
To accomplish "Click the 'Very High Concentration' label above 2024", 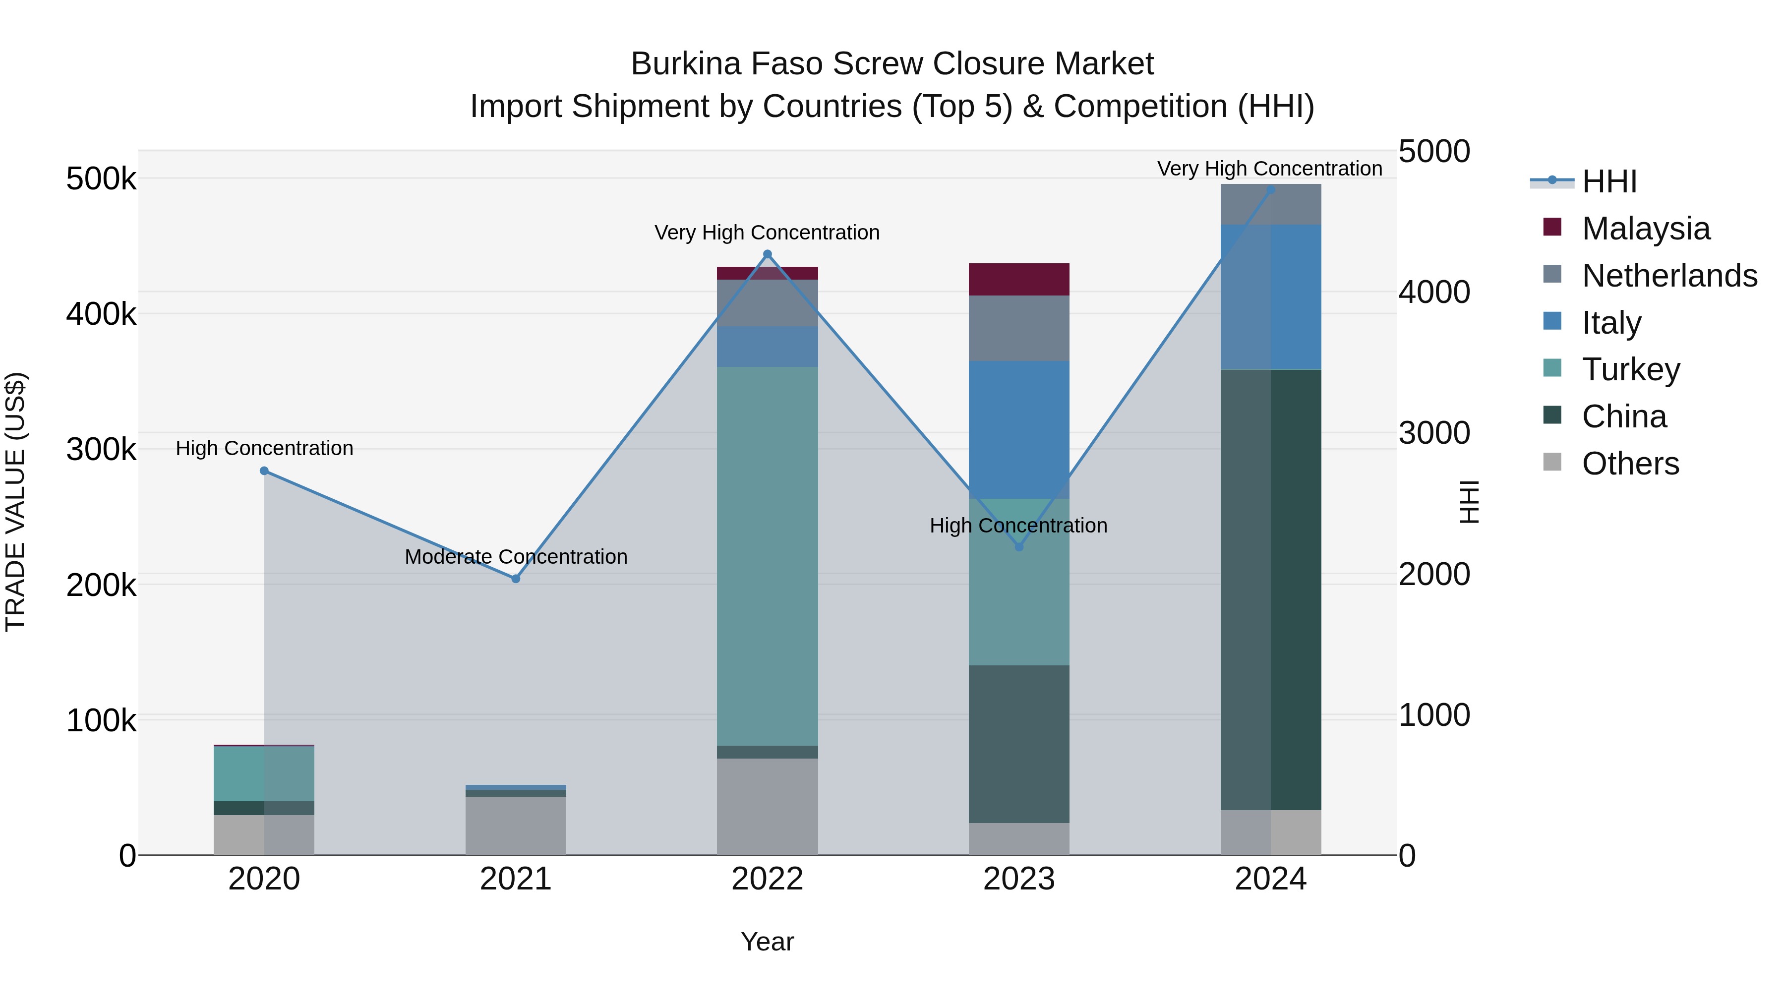I will [1270, 169].
